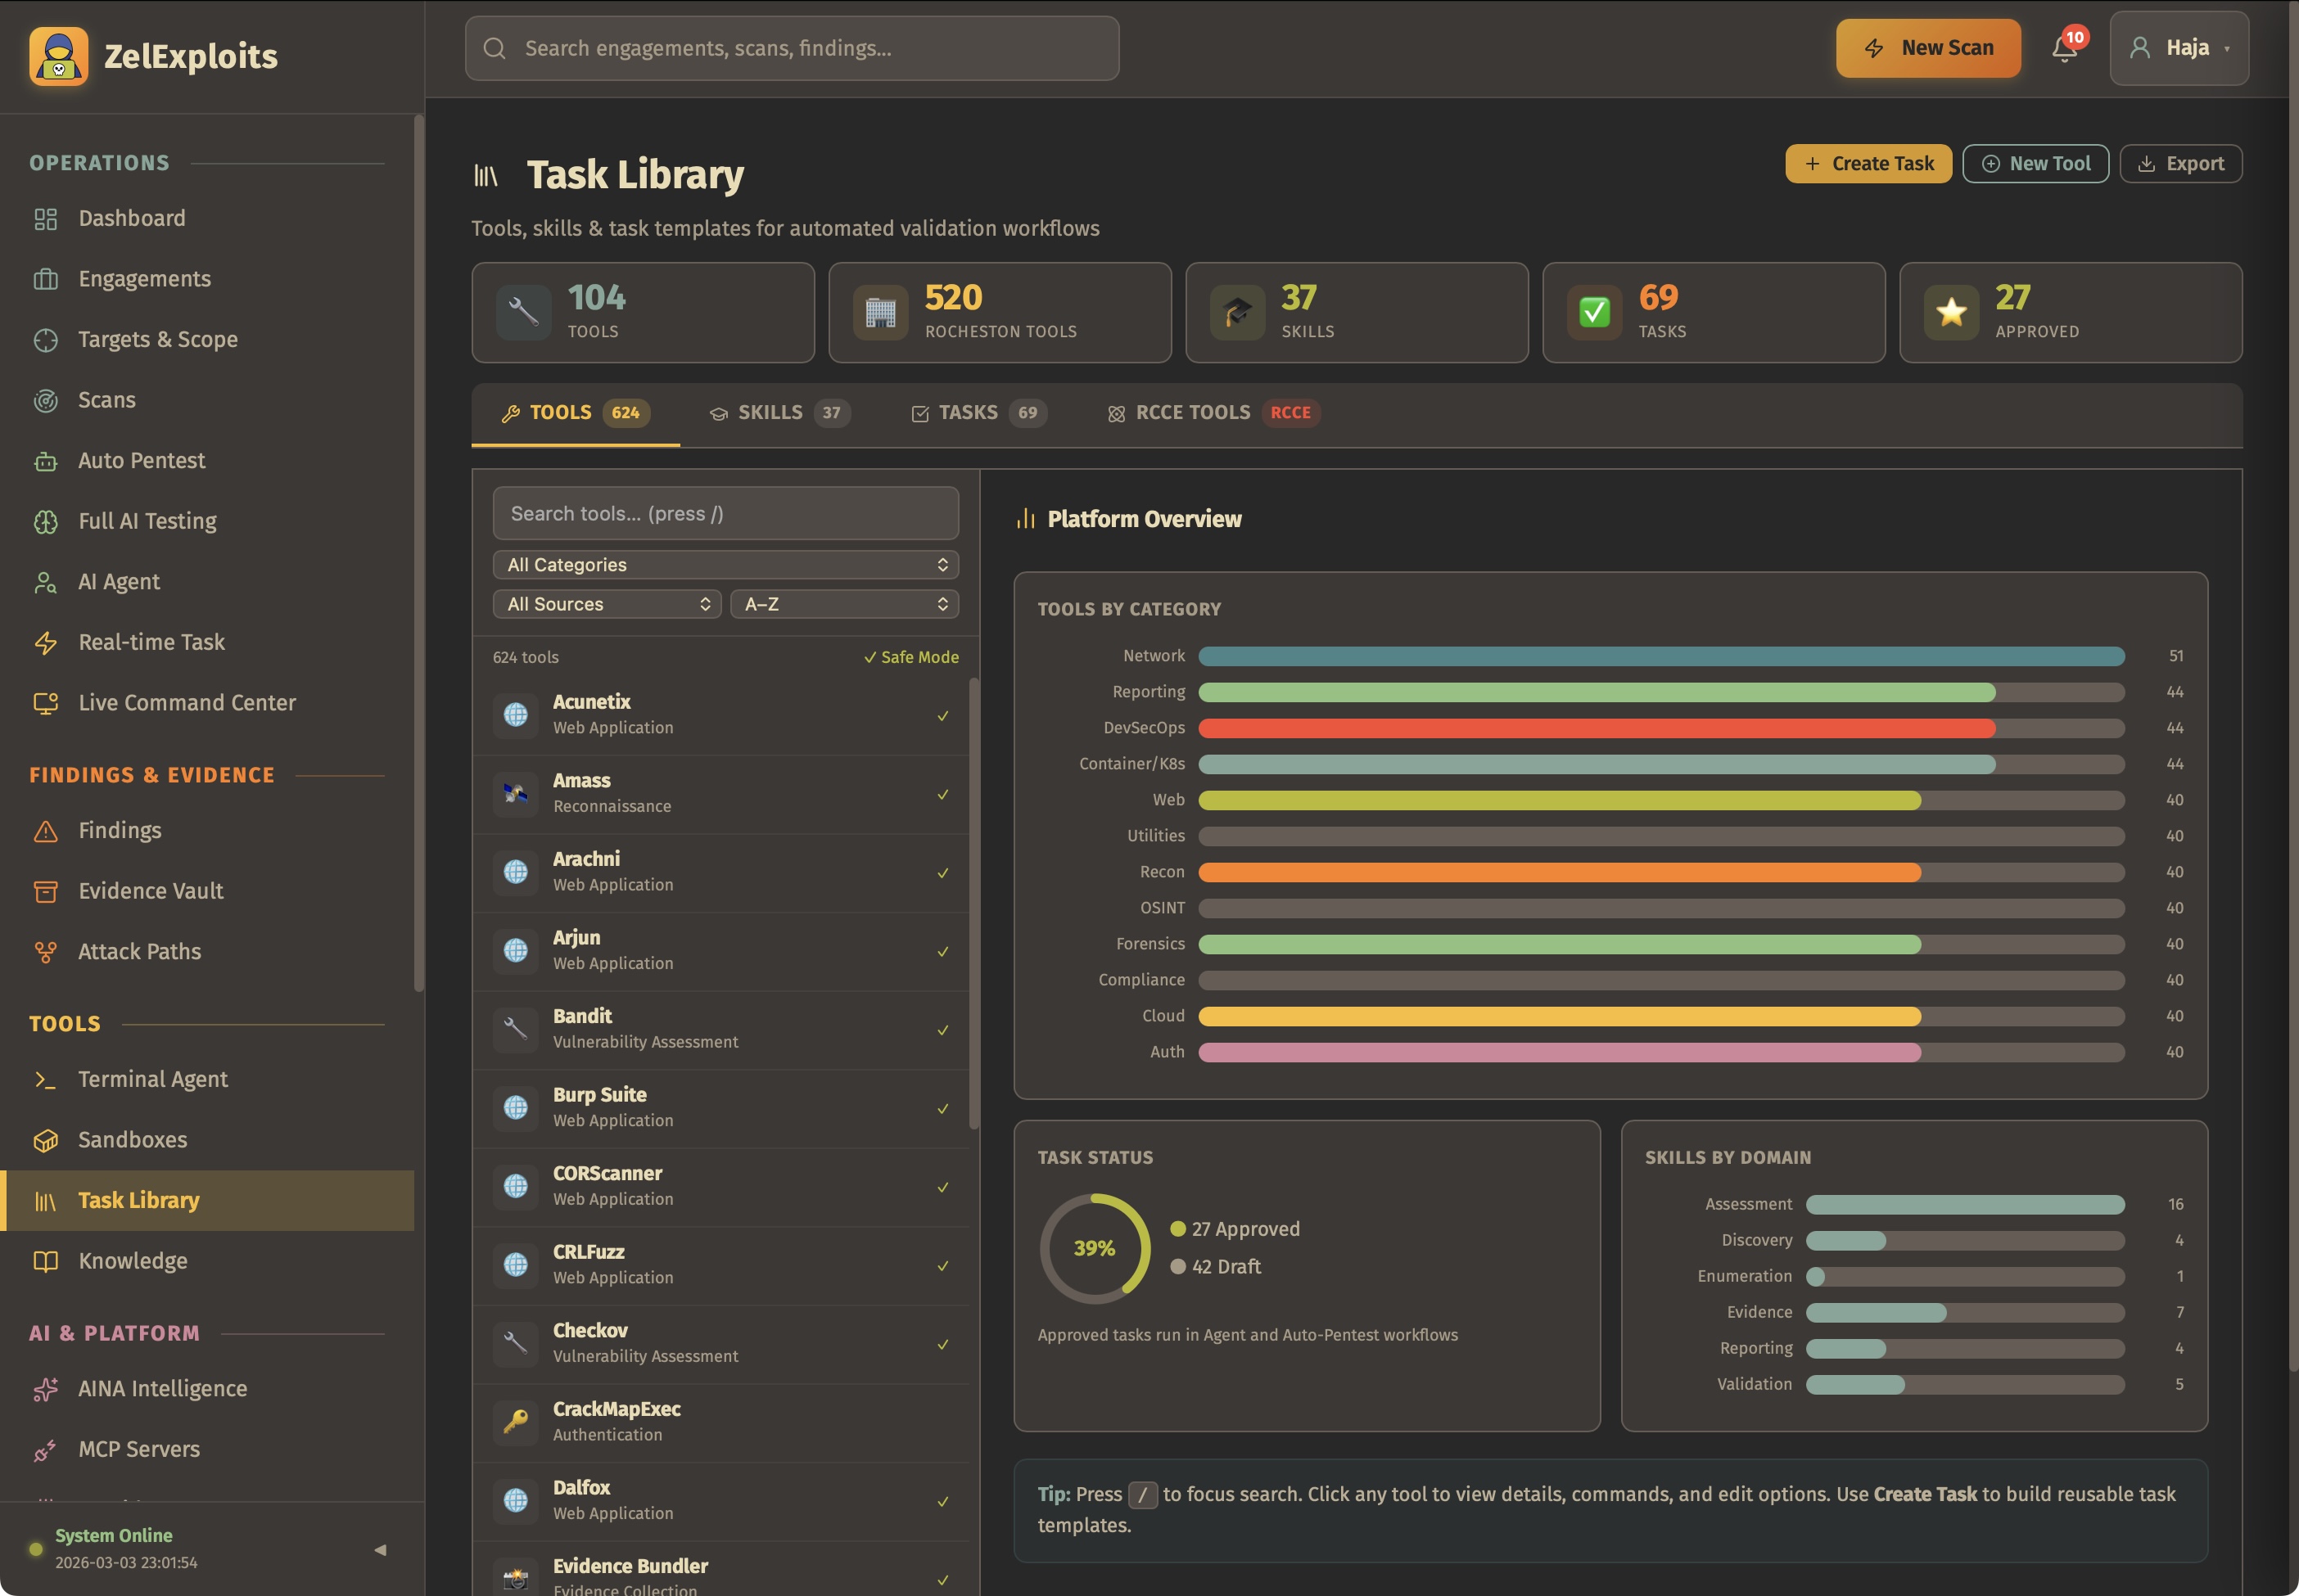
Task: Select the MCP Servers icon
Action: [x=46, y=1449]
